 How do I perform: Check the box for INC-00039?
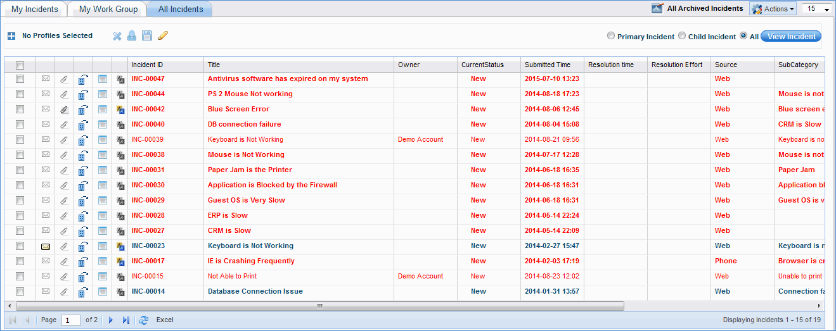[x=20, y=139]
